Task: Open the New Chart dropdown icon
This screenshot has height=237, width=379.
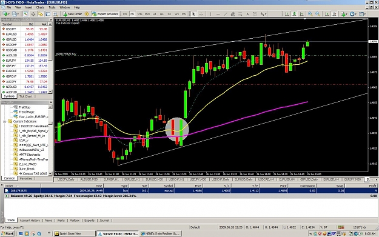Action: tap(5, 14)
